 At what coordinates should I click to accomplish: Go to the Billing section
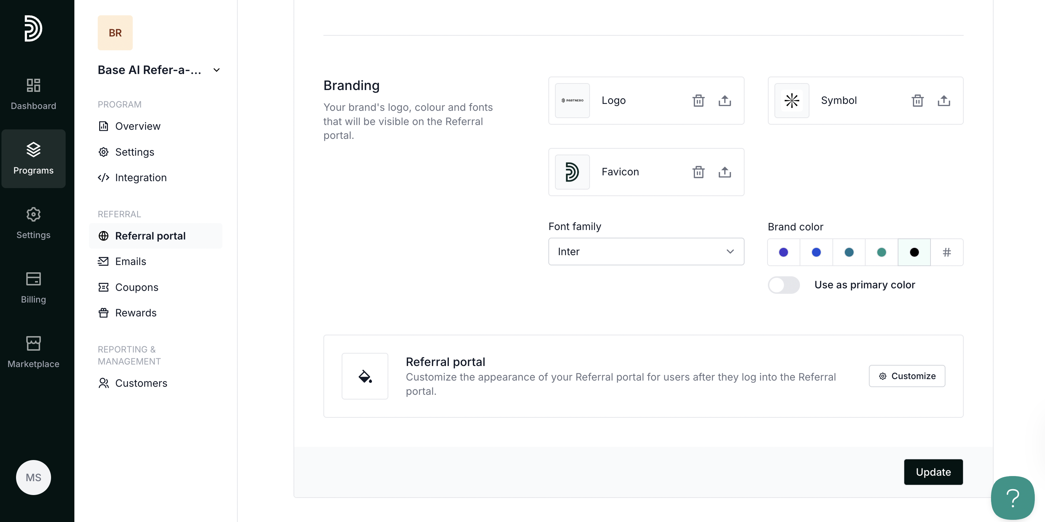pyautogui.click(x=33, y=287)
